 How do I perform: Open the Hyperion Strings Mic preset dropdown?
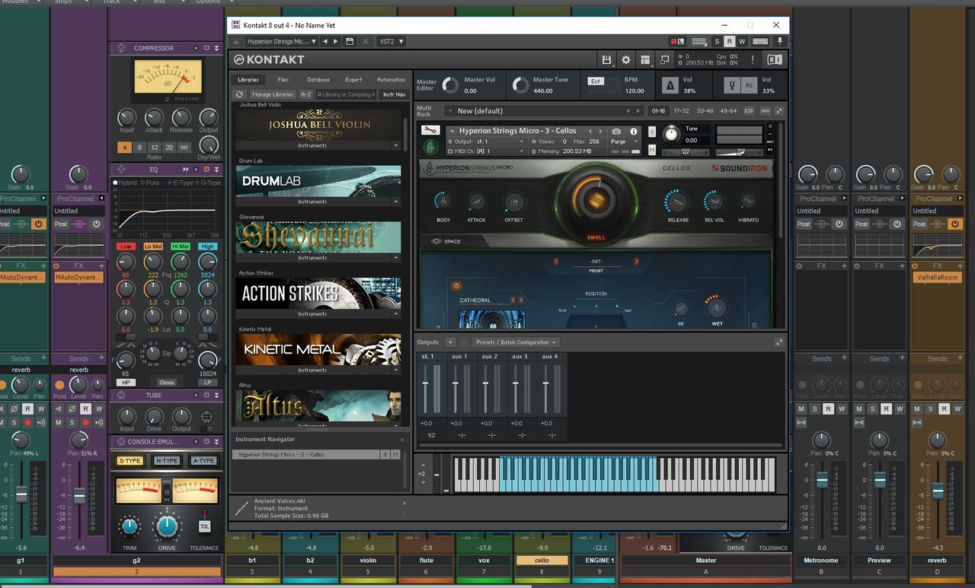pos(280,41)
